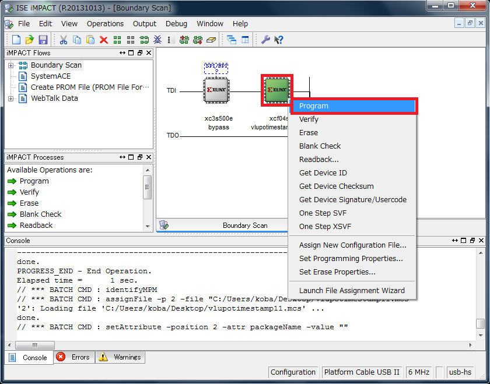Click the Processes panel scroll-down arrow
The image size is (490, 384).
click(148, 227)
